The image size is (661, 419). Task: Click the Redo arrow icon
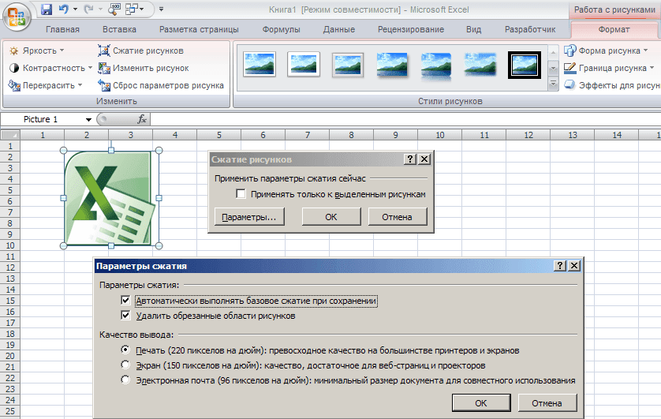(88, 9)
